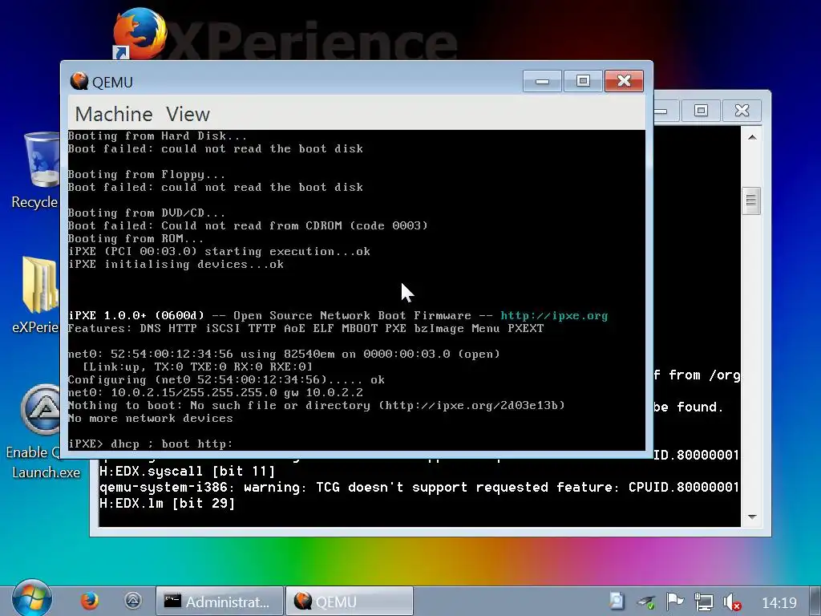This screenshot has width=821, height=616.
Task: Close the QEMU window
Action: 624,81
